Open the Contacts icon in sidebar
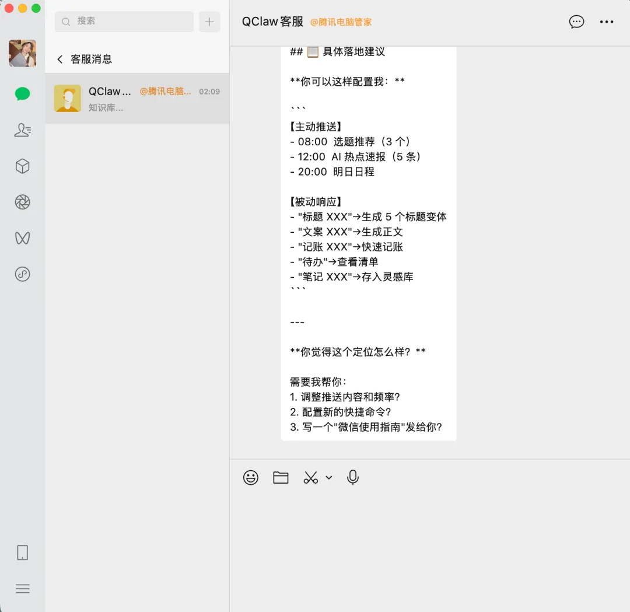 (23, 130)
